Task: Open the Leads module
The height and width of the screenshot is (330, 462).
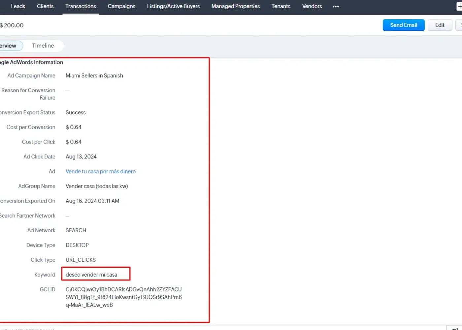Action: (x=18, y=6)
